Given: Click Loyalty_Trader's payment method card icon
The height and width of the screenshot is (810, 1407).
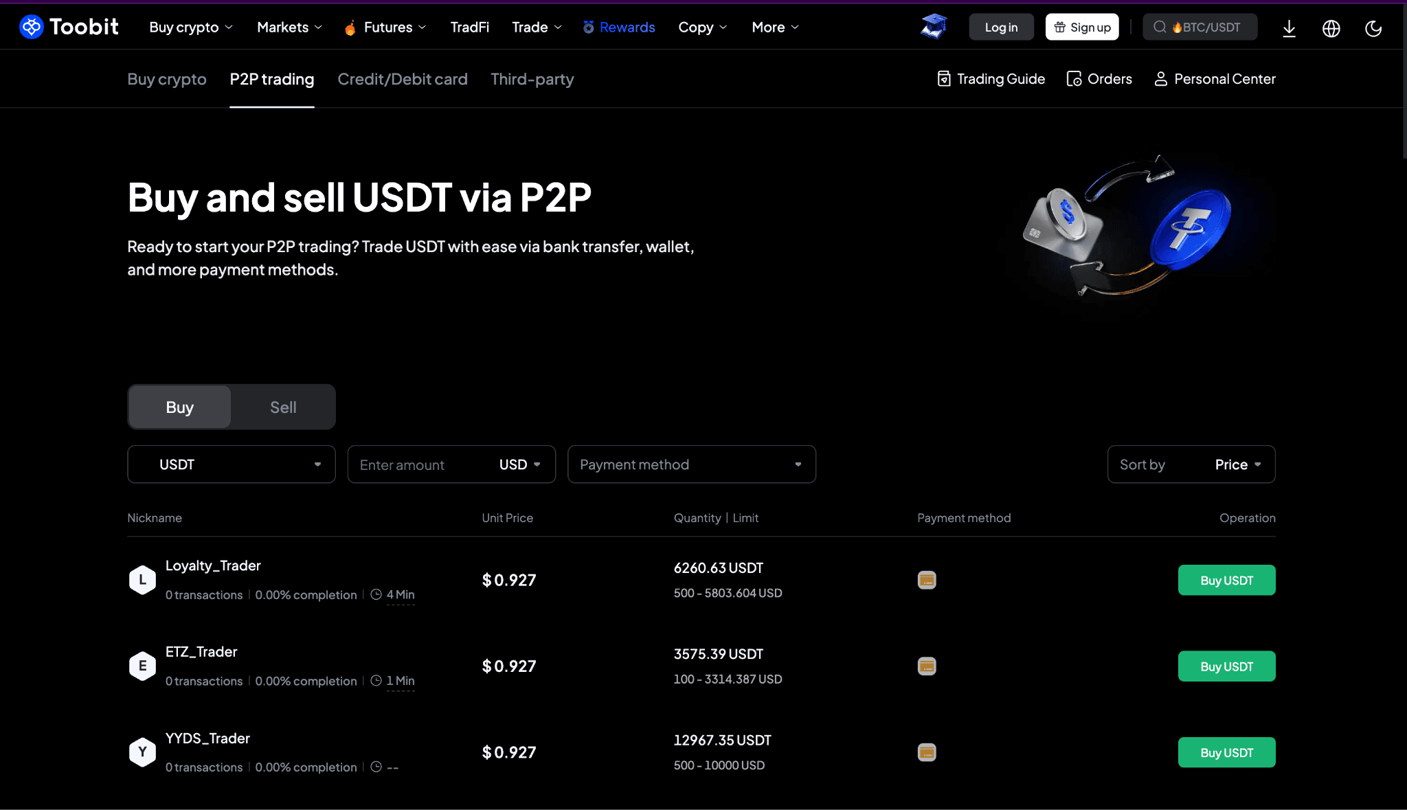Looking at the screenshot, I should (927, 580).
